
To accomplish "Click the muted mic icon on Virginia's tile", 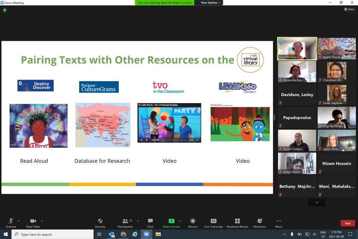I will [320, 126].
